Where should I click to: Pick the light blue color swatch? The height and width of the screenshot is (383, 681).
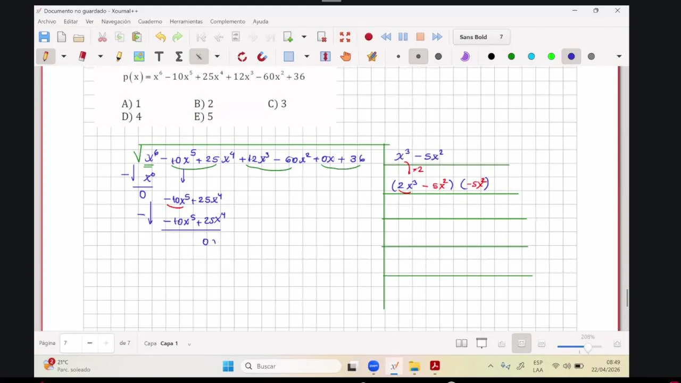531,56
